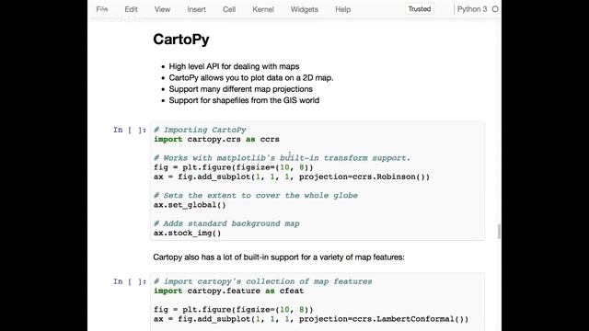Image resolution: width=589 pixels, height=331 pixels.
Task: Click the 'import cartopy.feature as cfeat' line
Action: coord(228,291)
